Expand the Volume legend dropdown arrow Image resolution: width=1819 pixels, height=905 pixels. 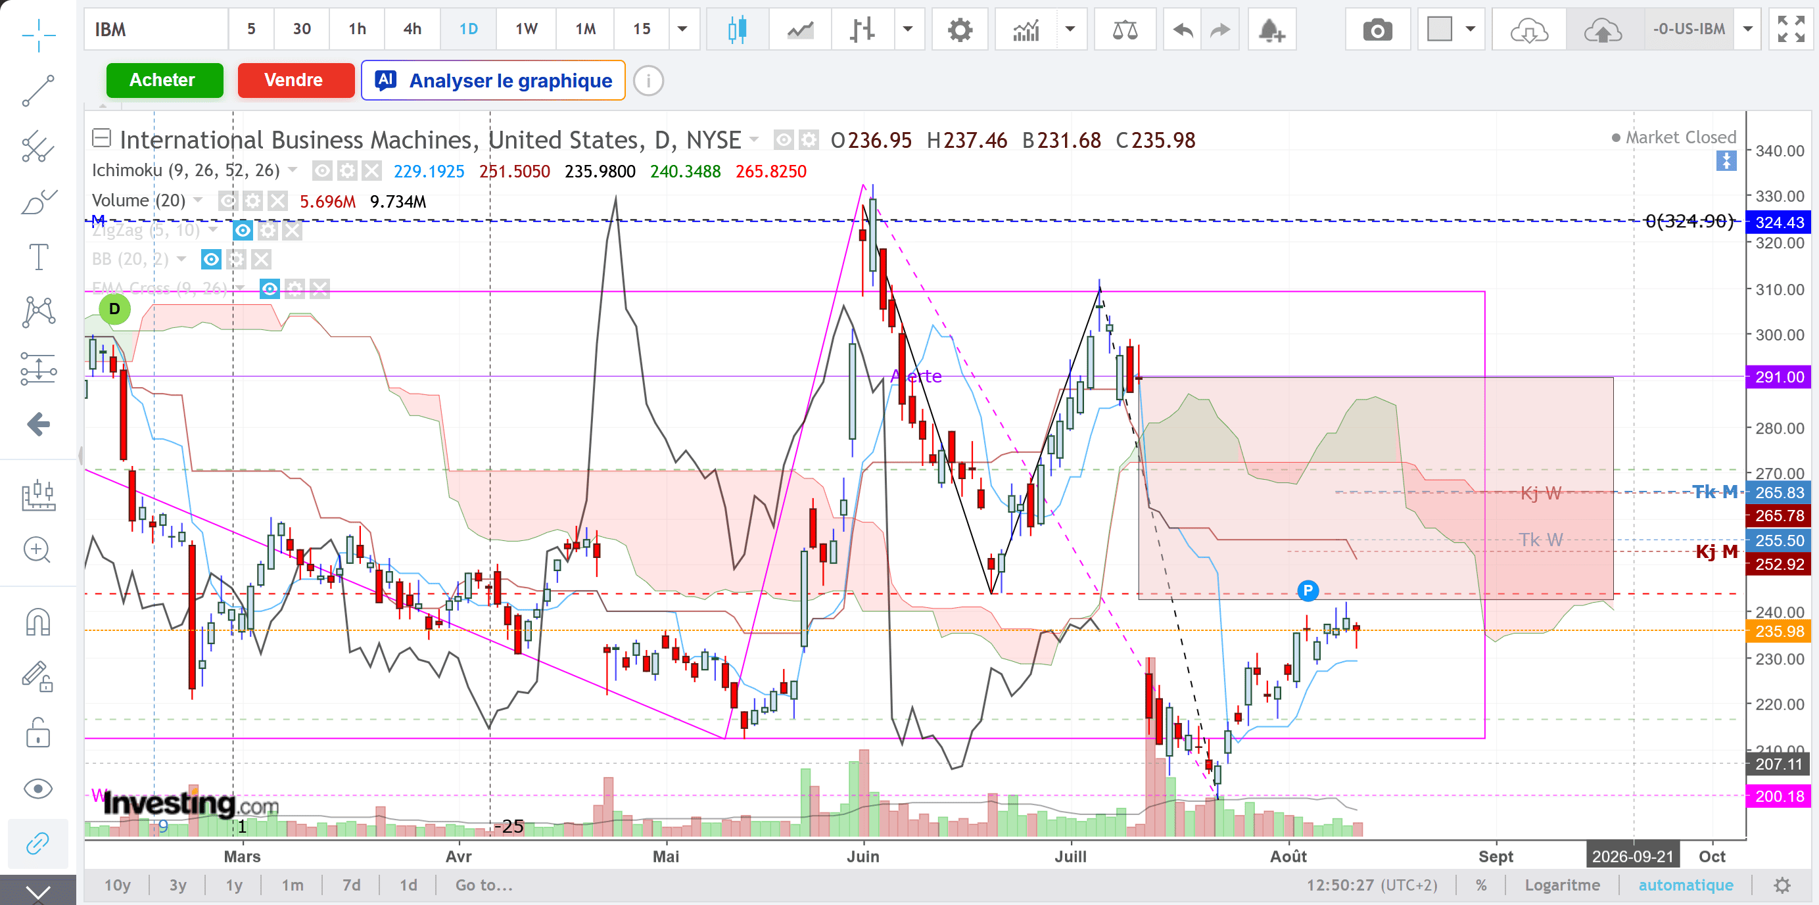click(199, 200)
